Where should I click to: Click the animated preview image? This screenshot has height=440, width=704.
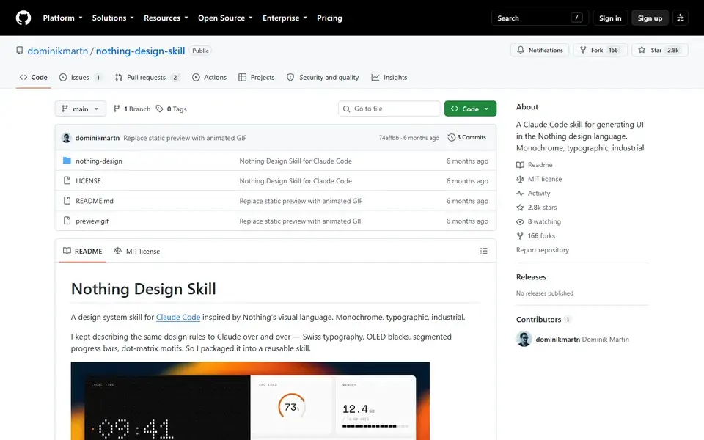click(250, 401)
